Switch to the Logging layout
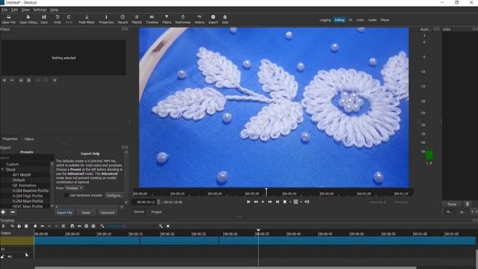Image resolution: width=478 pixels, height=269 pixels. (x=325, y=20)
